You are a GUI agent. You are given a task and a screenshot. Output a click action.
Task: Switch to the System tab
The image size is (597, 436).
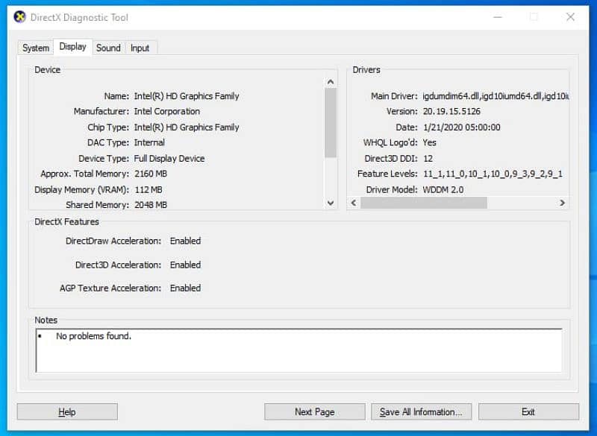(x=36, y=48)
